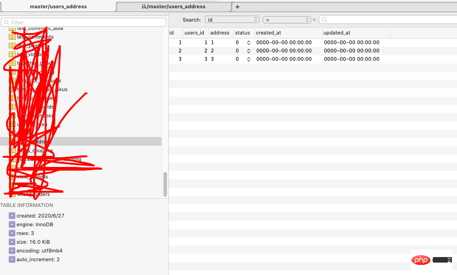
Task: Select updated_at value in row with id 2
Action: (x=352, y=51)
